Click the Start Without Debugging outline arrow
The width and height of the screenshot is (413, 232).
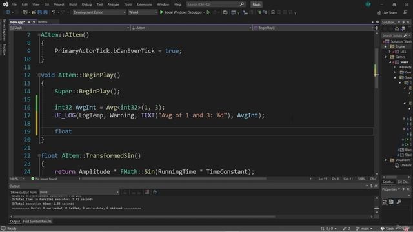click(208, 12)
